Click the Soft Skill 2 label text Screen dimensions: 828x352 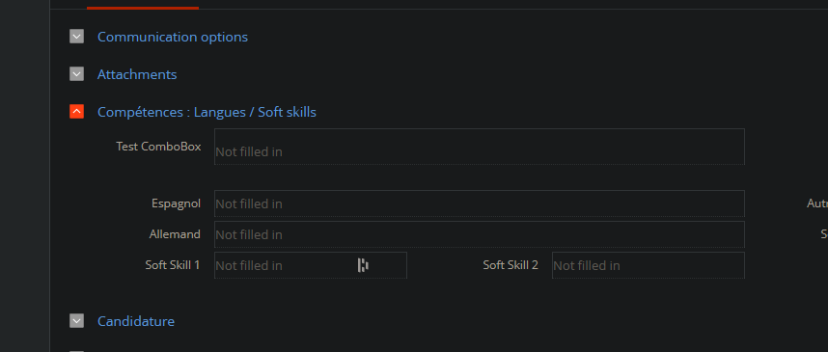511,265
